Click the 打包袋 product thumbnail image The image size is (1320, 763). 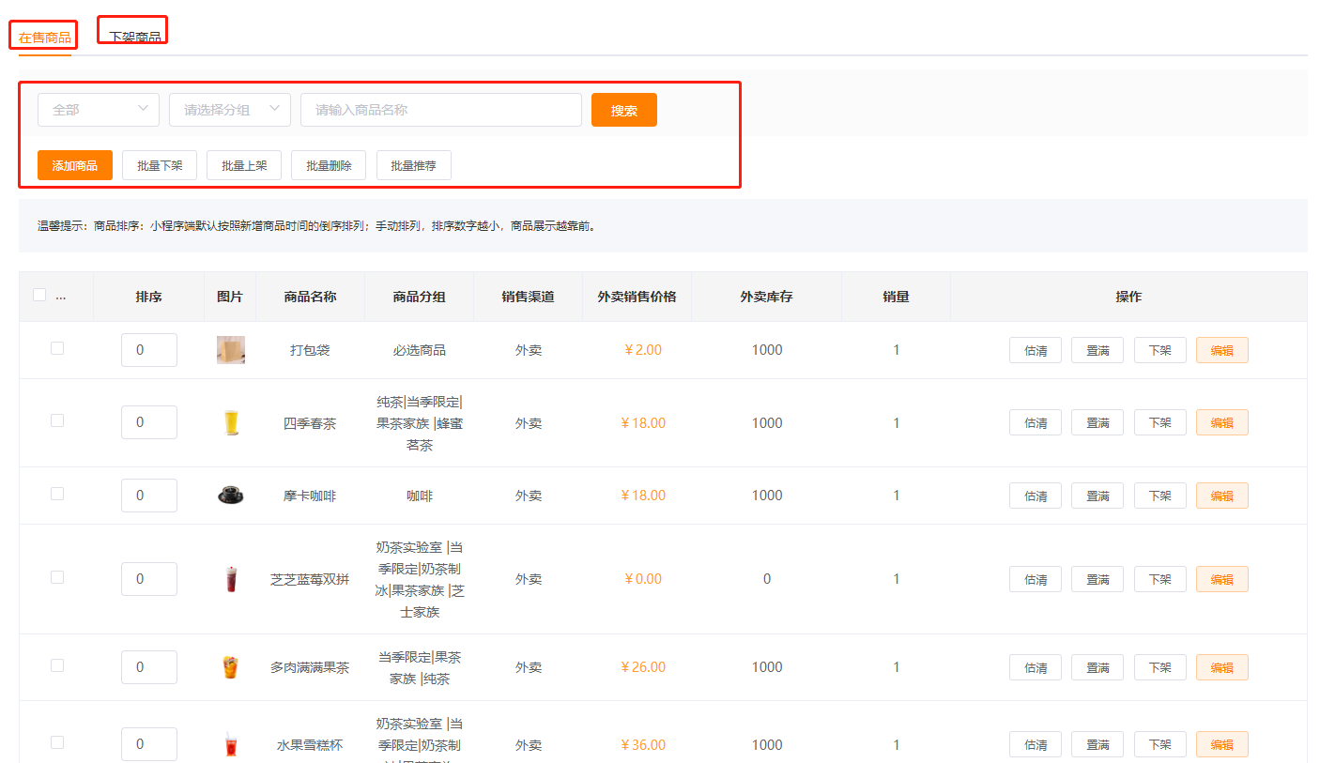click(x=230, y=350)
